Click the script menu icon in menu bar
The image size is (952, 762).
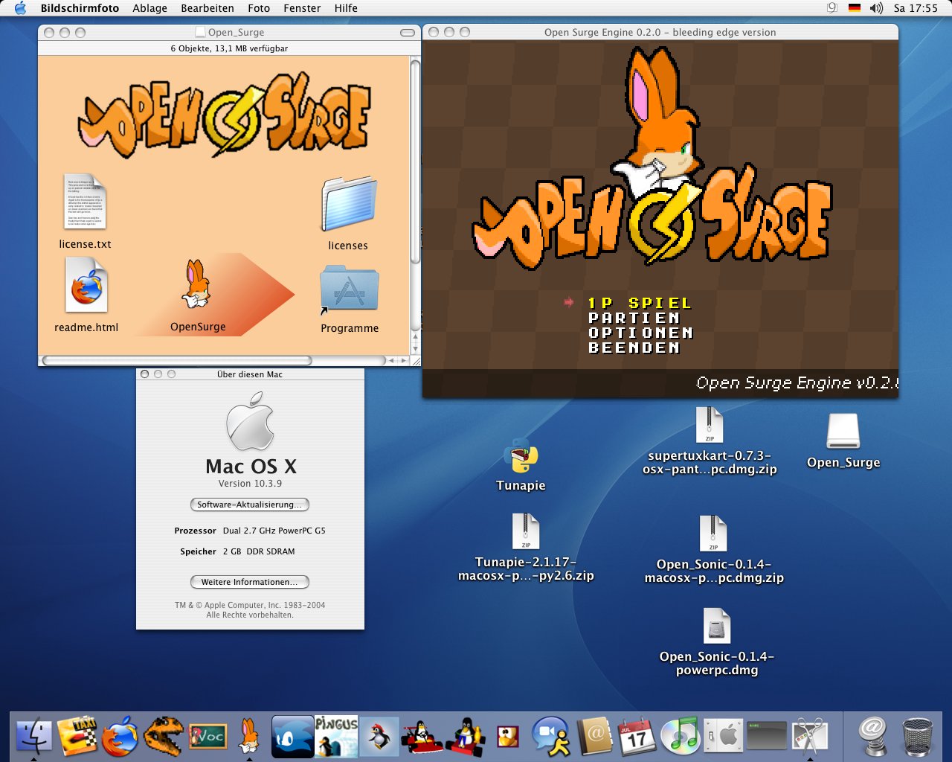pyautogui.click(x=832, y=8)
